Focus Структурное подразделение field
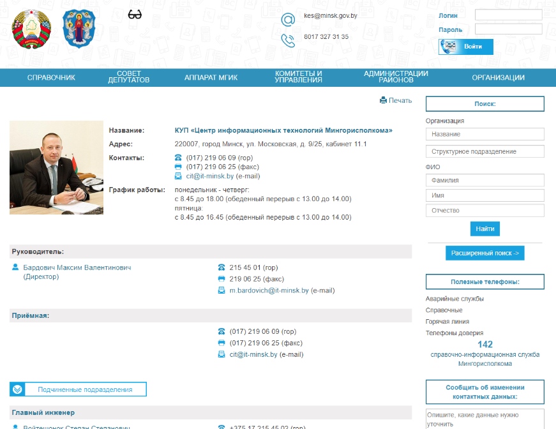The height and width of the screenshot is (429, 556). click(x=485, y=151)
